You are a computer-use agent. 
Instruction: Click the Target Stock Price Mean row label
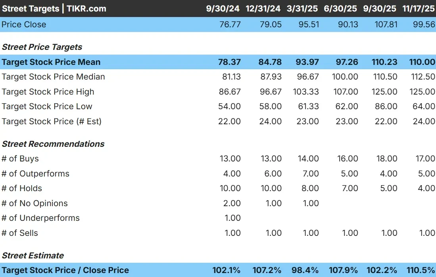point(51,62)
